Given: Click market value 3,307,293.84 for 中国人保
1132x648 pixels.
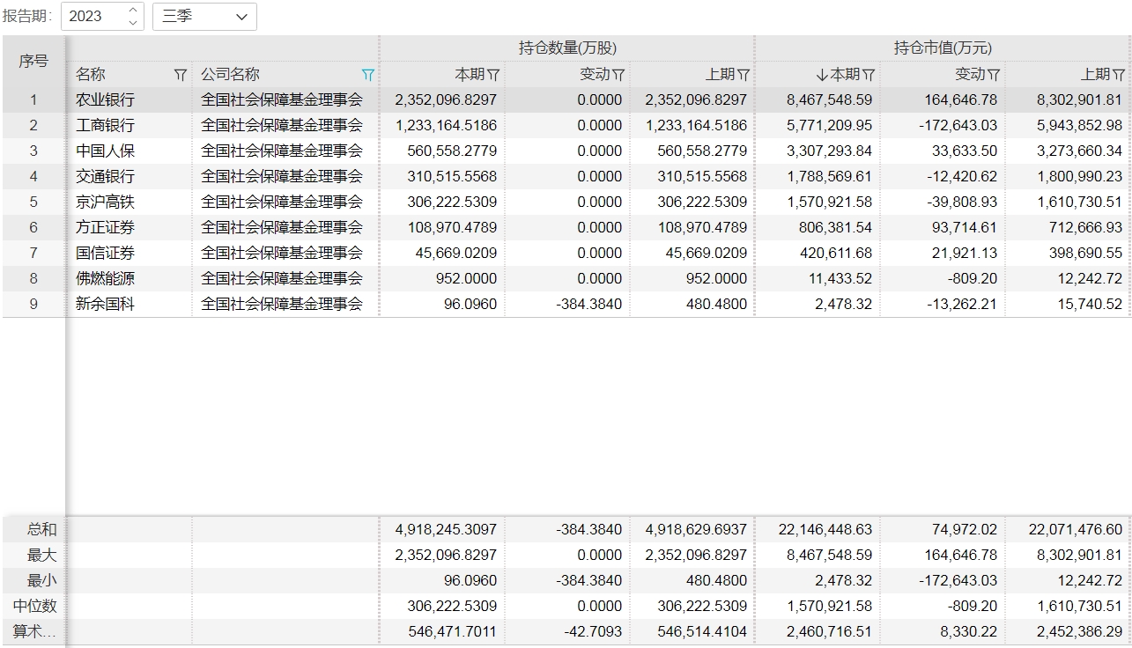Looking at the screenshot, I should pyautogui.click(x=829, y=151).
